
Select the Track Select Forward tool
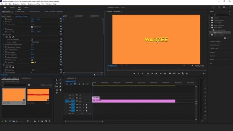pos(60,80)
